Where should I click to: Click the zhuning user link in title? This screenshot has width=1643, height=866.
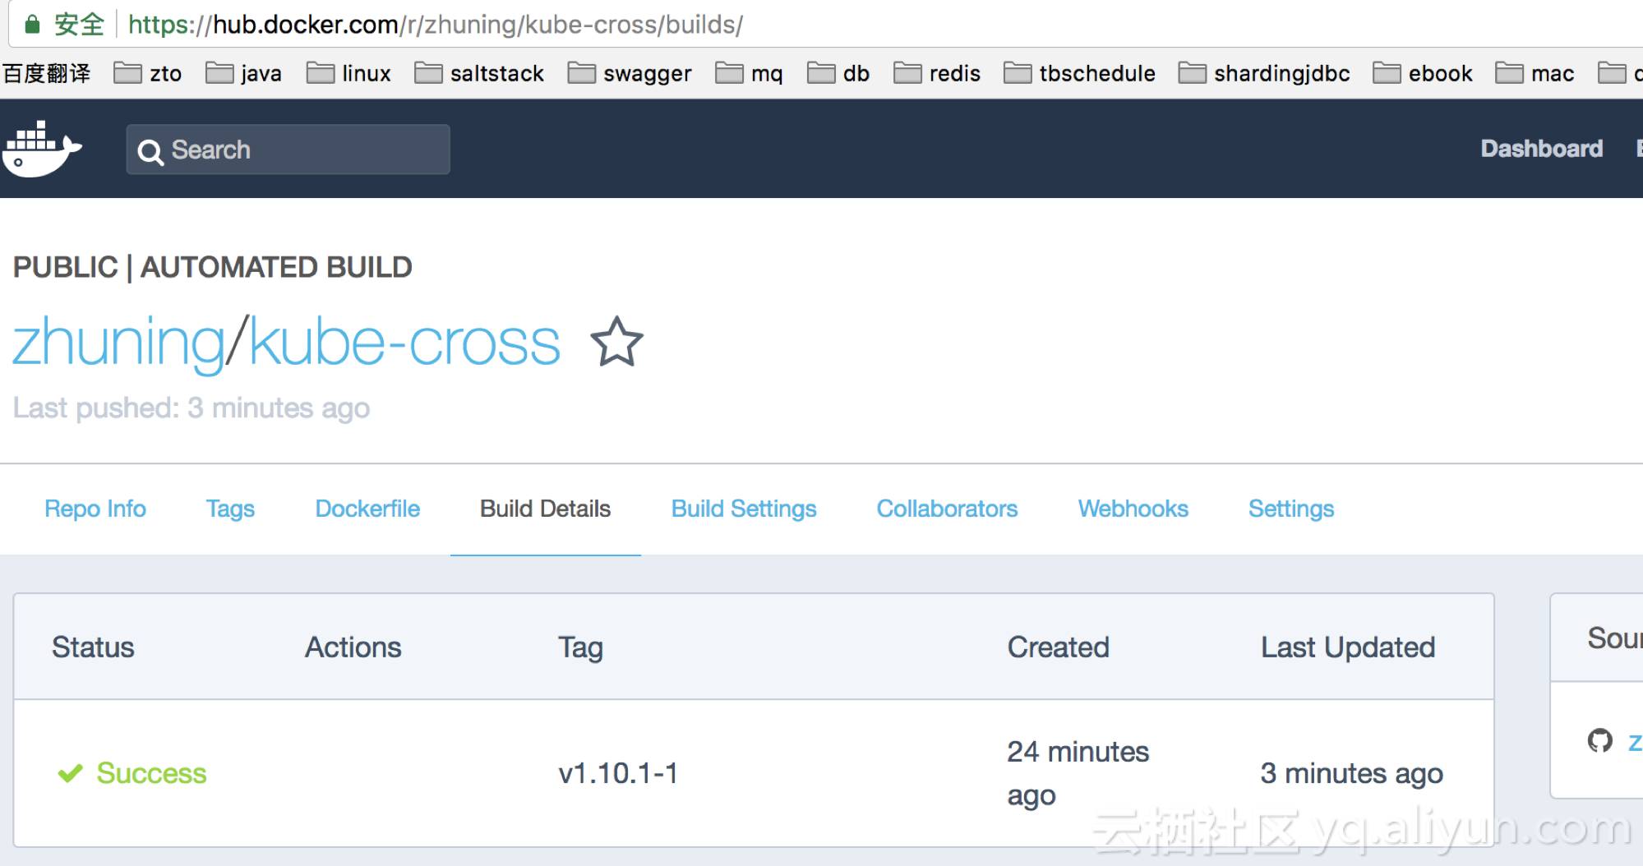point(118,343)
